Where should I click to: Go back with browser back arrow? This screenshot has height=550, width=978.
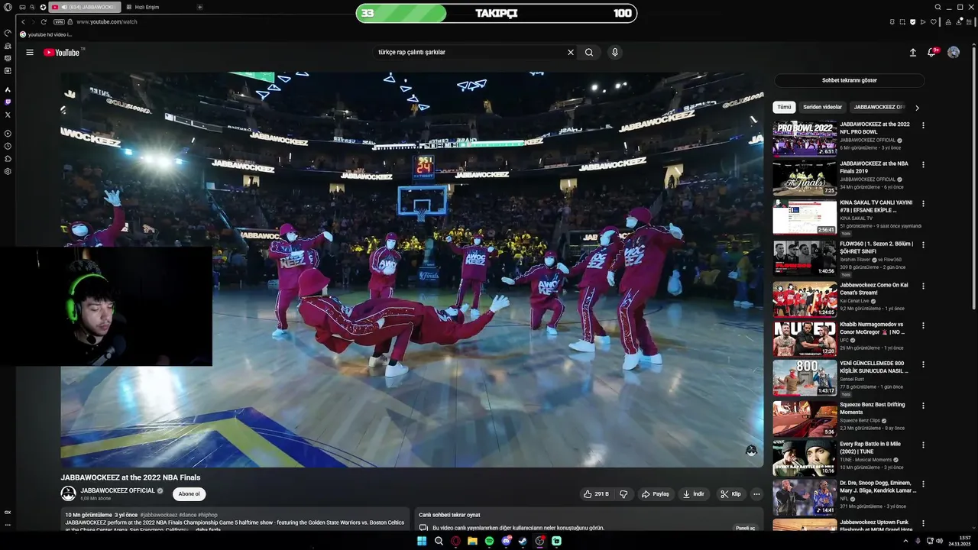[x=23, y=21]
